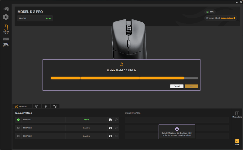The height and width of the screenshot is (150, 243).
Task: Click the green active checkmark on PROFILE1
Action: tap(19, 120)
